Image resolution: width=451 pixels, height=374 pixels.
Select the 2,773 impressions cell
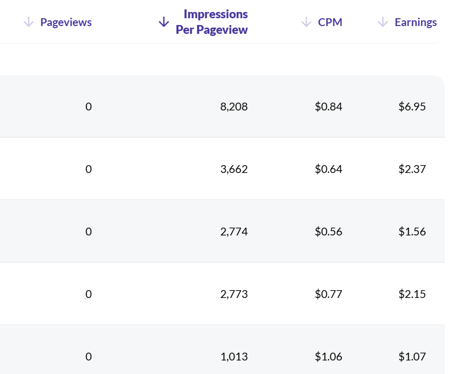click(234, 294)
